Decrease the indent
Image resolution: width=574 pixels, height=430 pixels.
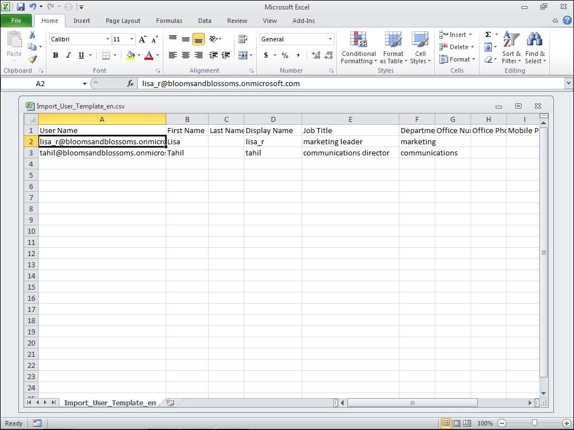tap(213, 55)
